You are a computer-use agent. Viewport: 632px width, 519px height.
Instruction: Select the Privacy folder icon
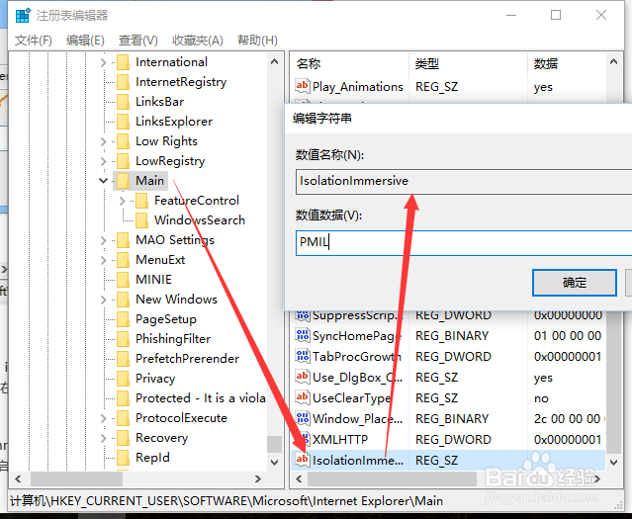tap(123, 379)
